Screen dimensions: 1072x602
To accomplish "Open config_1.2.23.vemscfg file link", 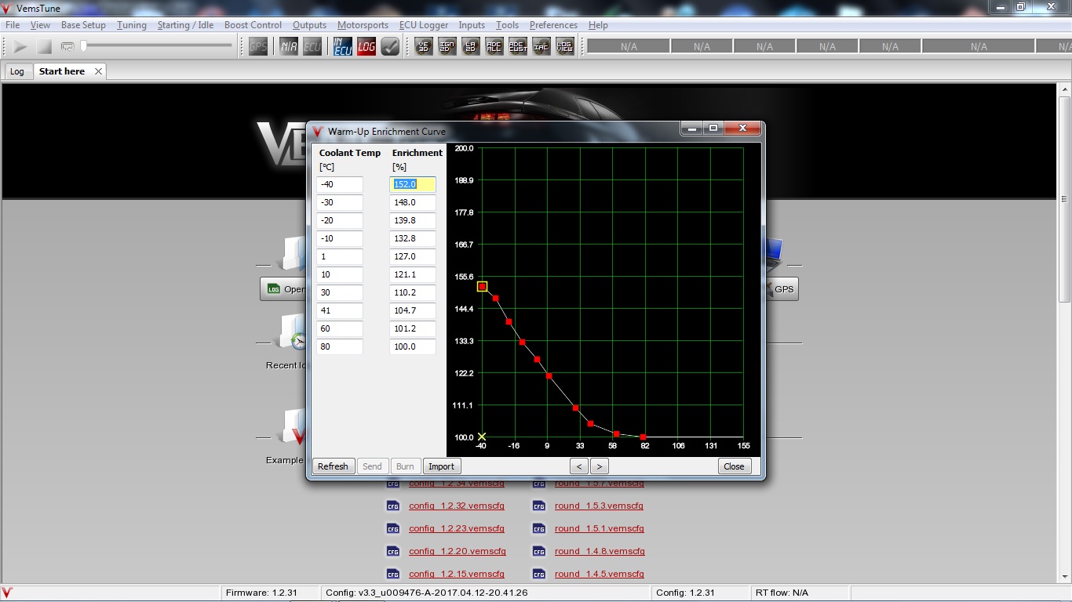I will pos(456,528).
